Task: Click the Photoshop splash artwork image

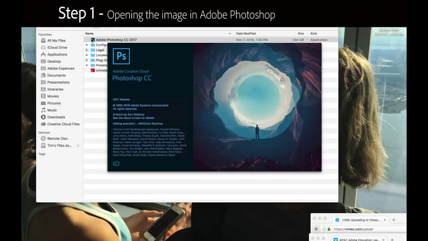Action: click(x=257, y=107)
